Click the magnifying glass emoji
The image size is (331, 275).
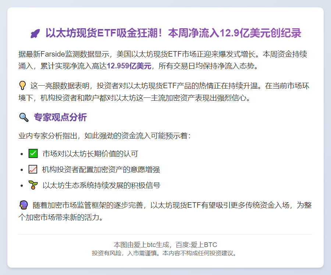pos(24,117)
